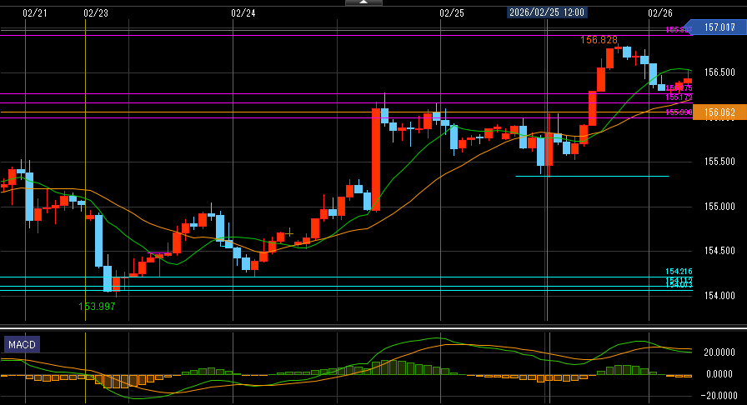The width and height of the screenshot is (747, 405).
Task: Click the 02/24 date on the time axis
Action: coord(243,12)
